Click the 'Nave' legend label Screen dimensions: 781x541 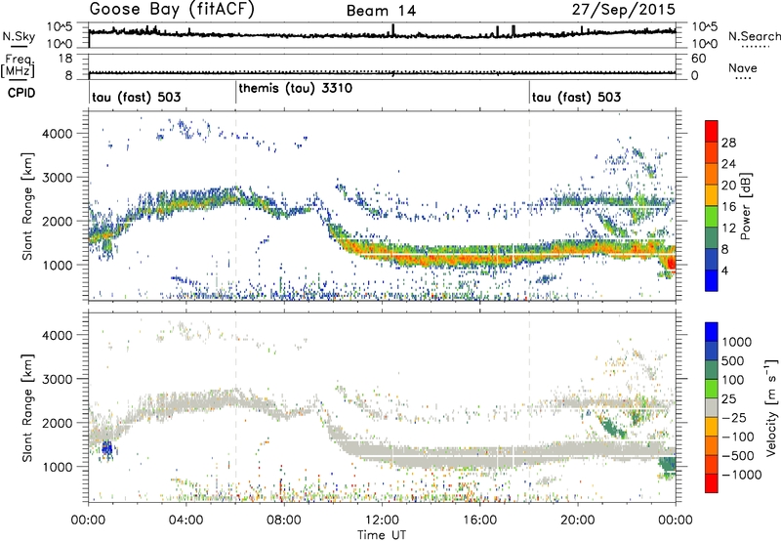743,67
